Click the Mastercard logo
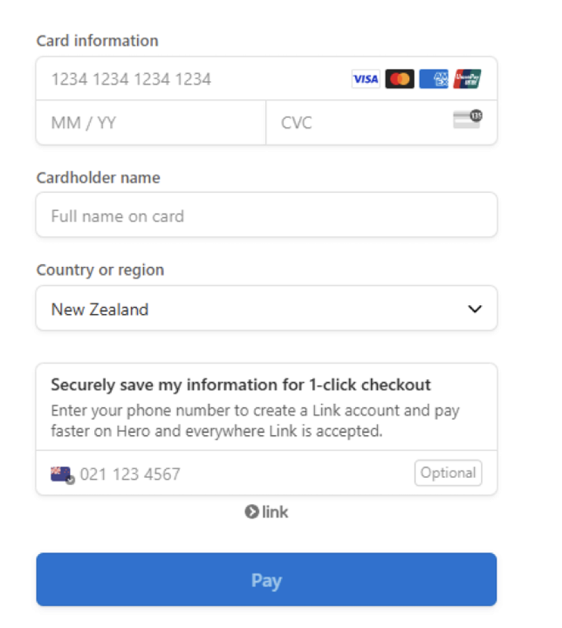Screen dimensions: 562x628 pyautogui.click(x=400, y=79)
